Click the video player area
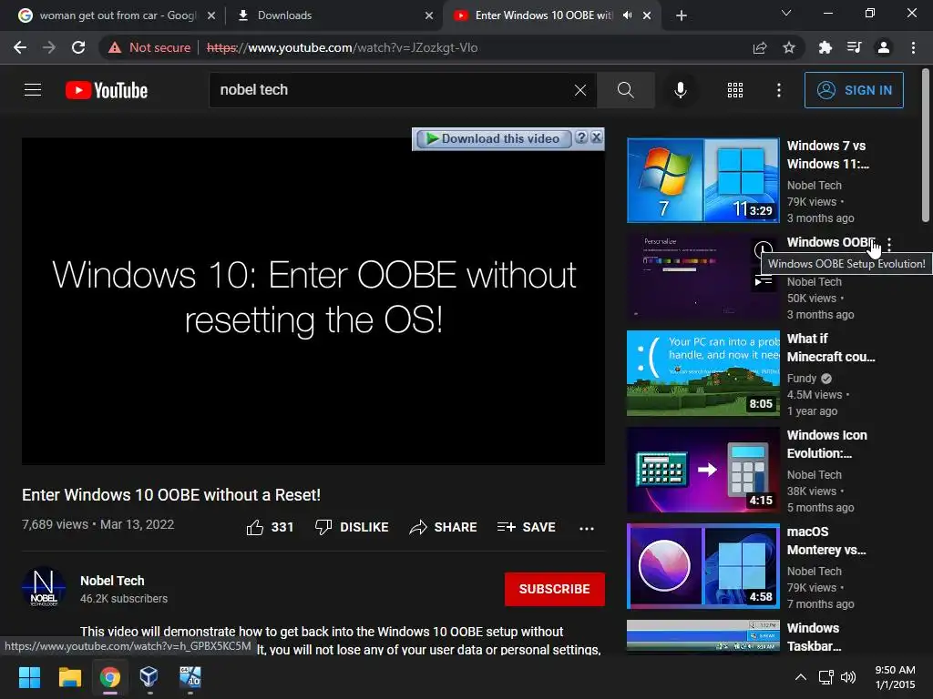933x699 pixels. coord(313,301)
